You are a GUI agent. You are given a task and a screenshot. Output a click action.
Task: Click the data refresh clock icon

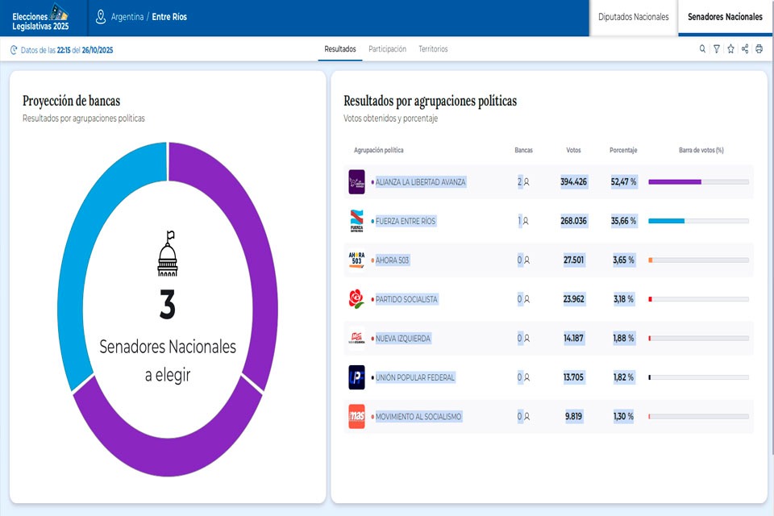(14, 50)
